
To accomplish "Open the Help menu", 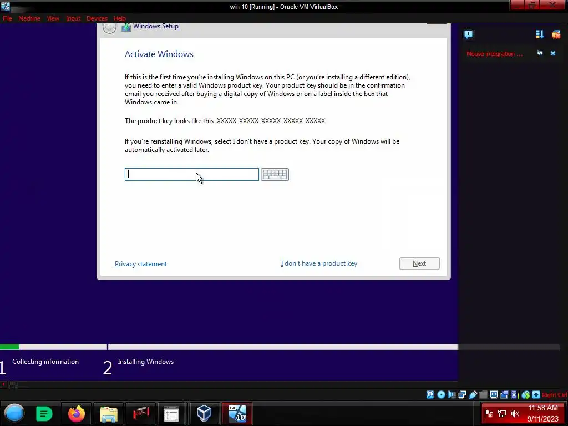I will (x=120, y=18).
